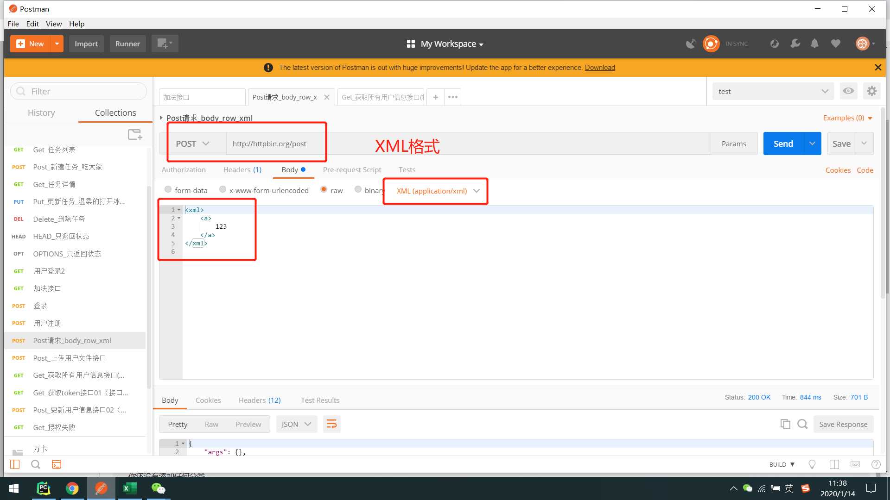
Task: Open the notifications bell icon
Action: pyautogui.click(x=814, y=44)
